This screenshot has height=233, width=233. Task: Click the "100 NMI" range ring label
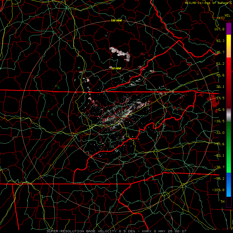point(116,20)
